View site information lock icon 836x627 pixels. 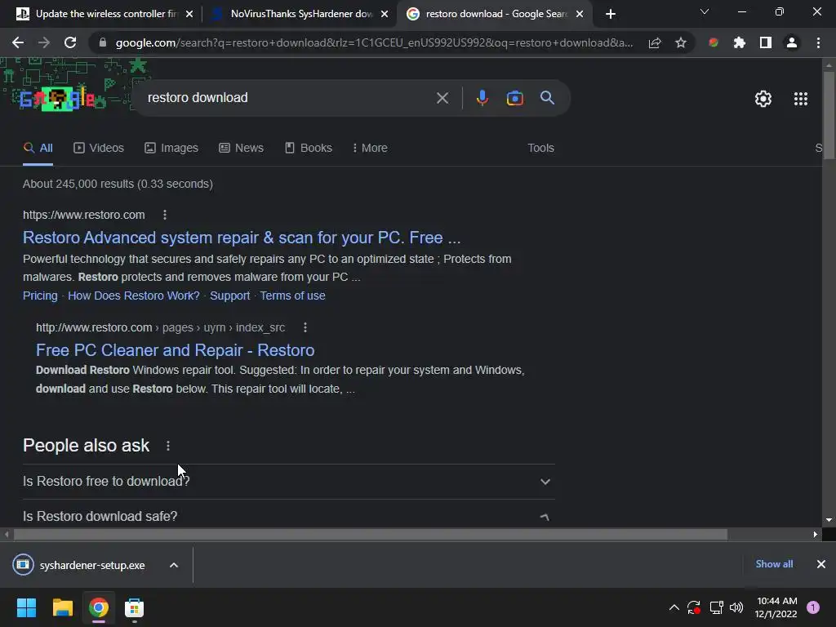click(x=103, y=42)
